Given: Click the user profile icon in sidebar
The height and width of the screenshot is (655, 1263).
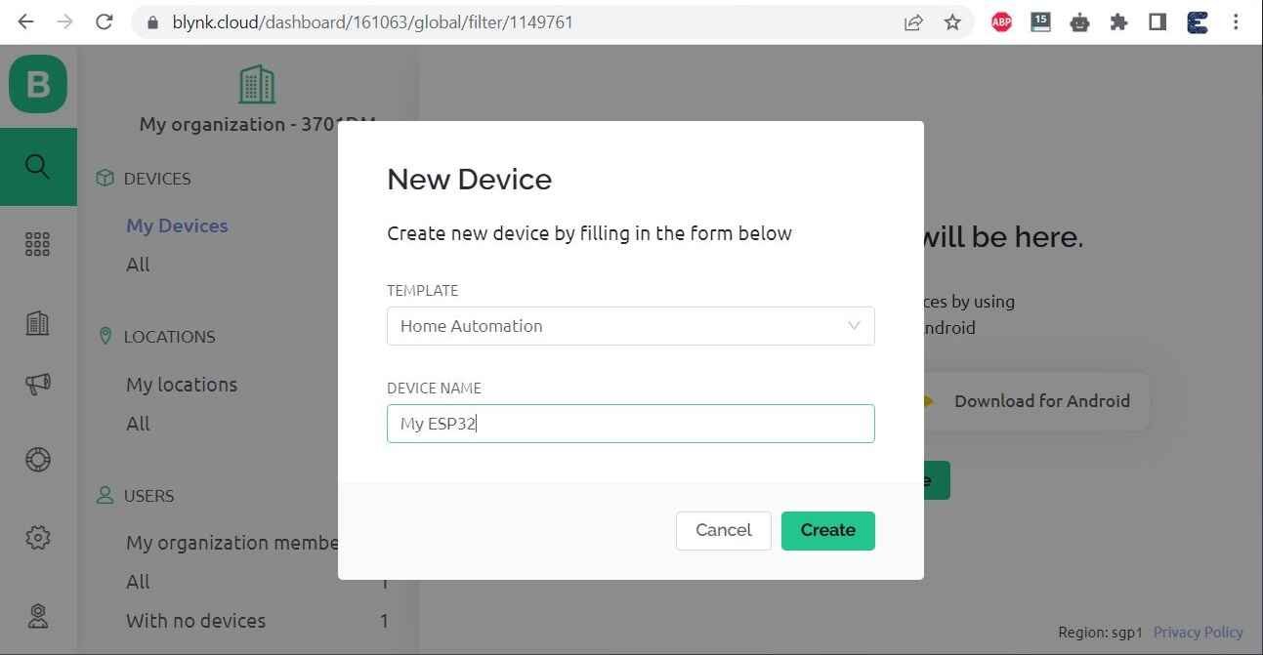Looking at the screenshot, I should [38, 616].
